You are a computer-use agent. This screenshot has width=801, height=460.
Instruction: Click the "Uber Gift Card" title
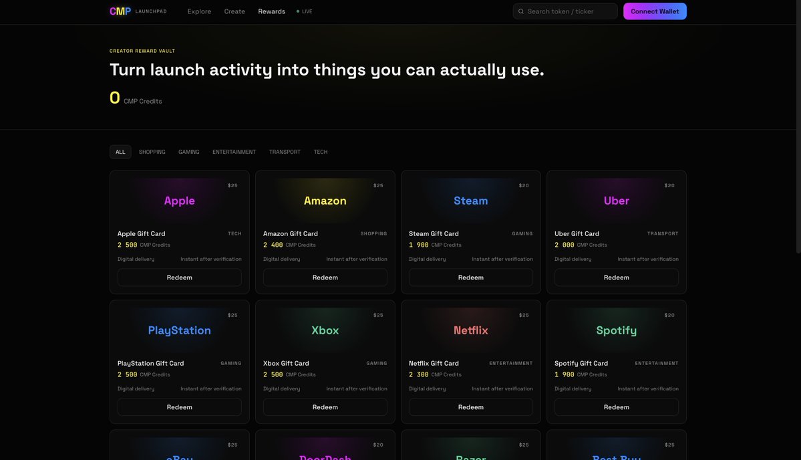(x=577, y=233)
